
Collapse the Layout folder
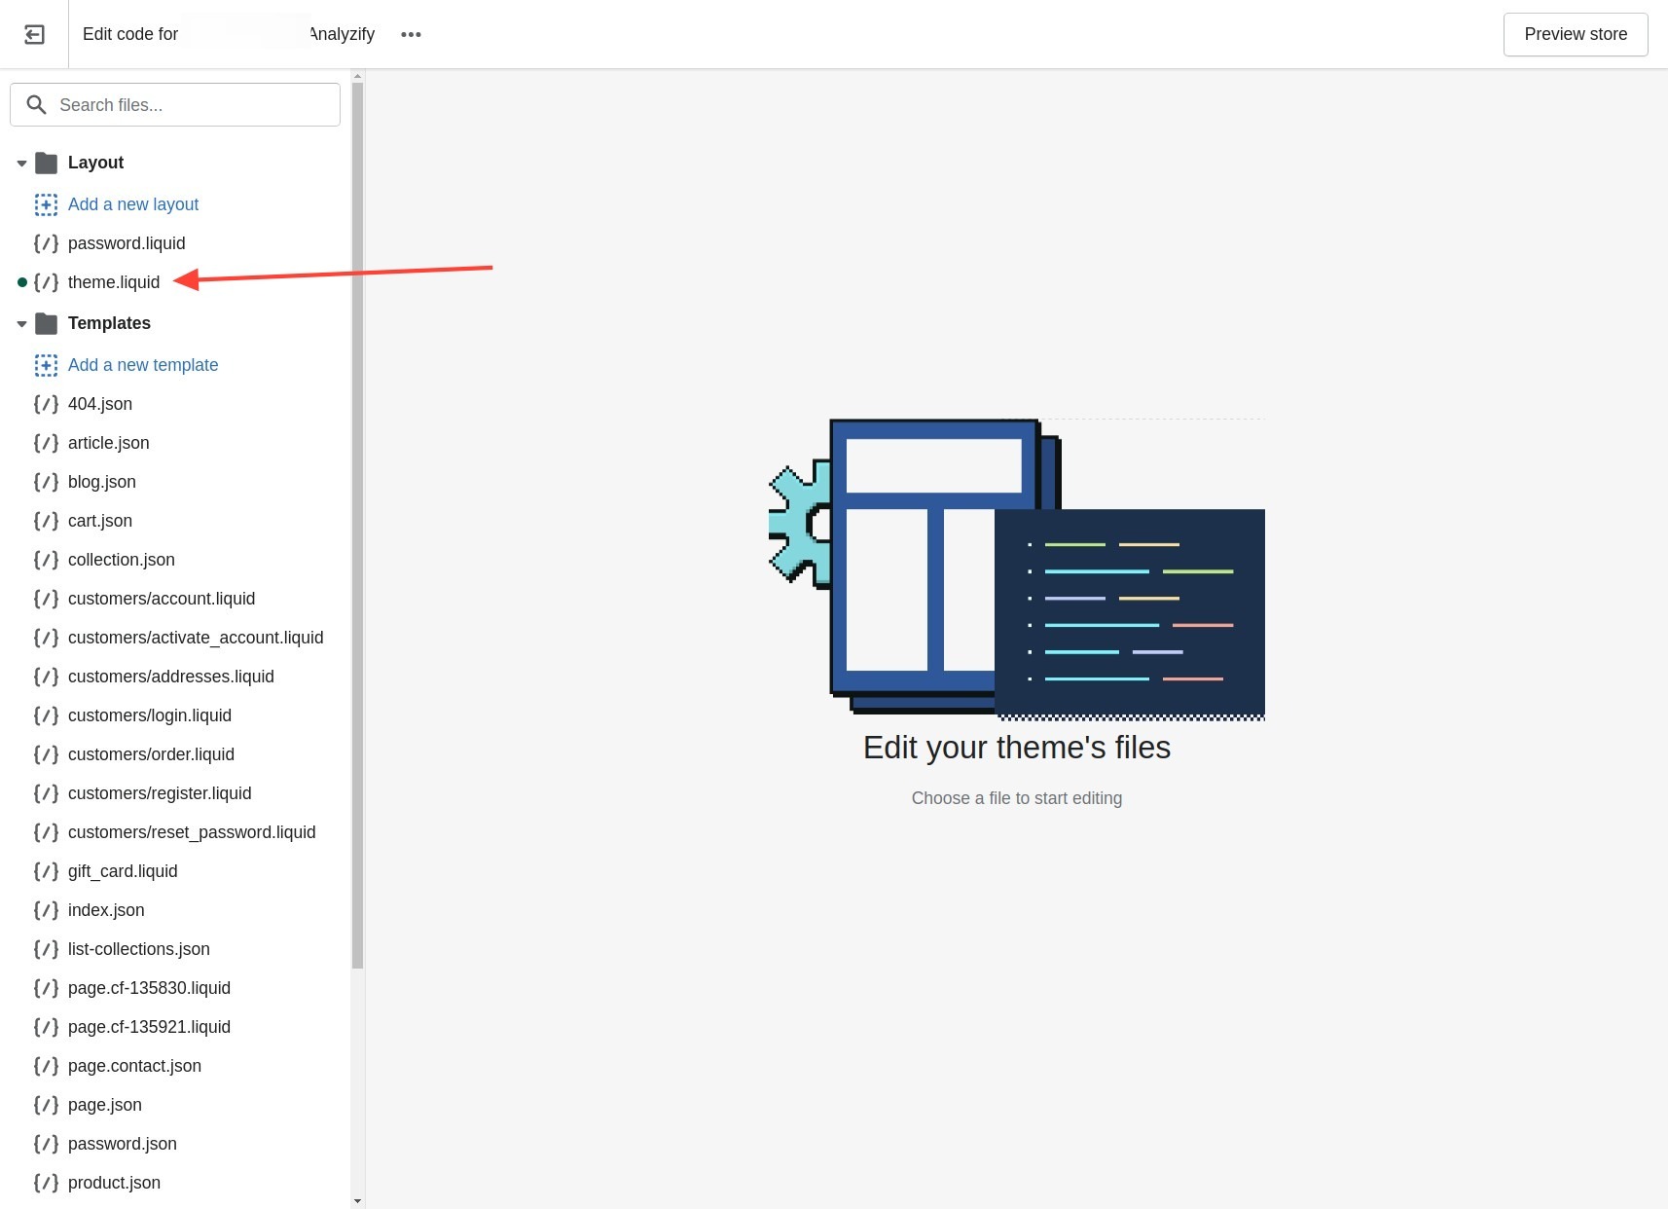21,163
